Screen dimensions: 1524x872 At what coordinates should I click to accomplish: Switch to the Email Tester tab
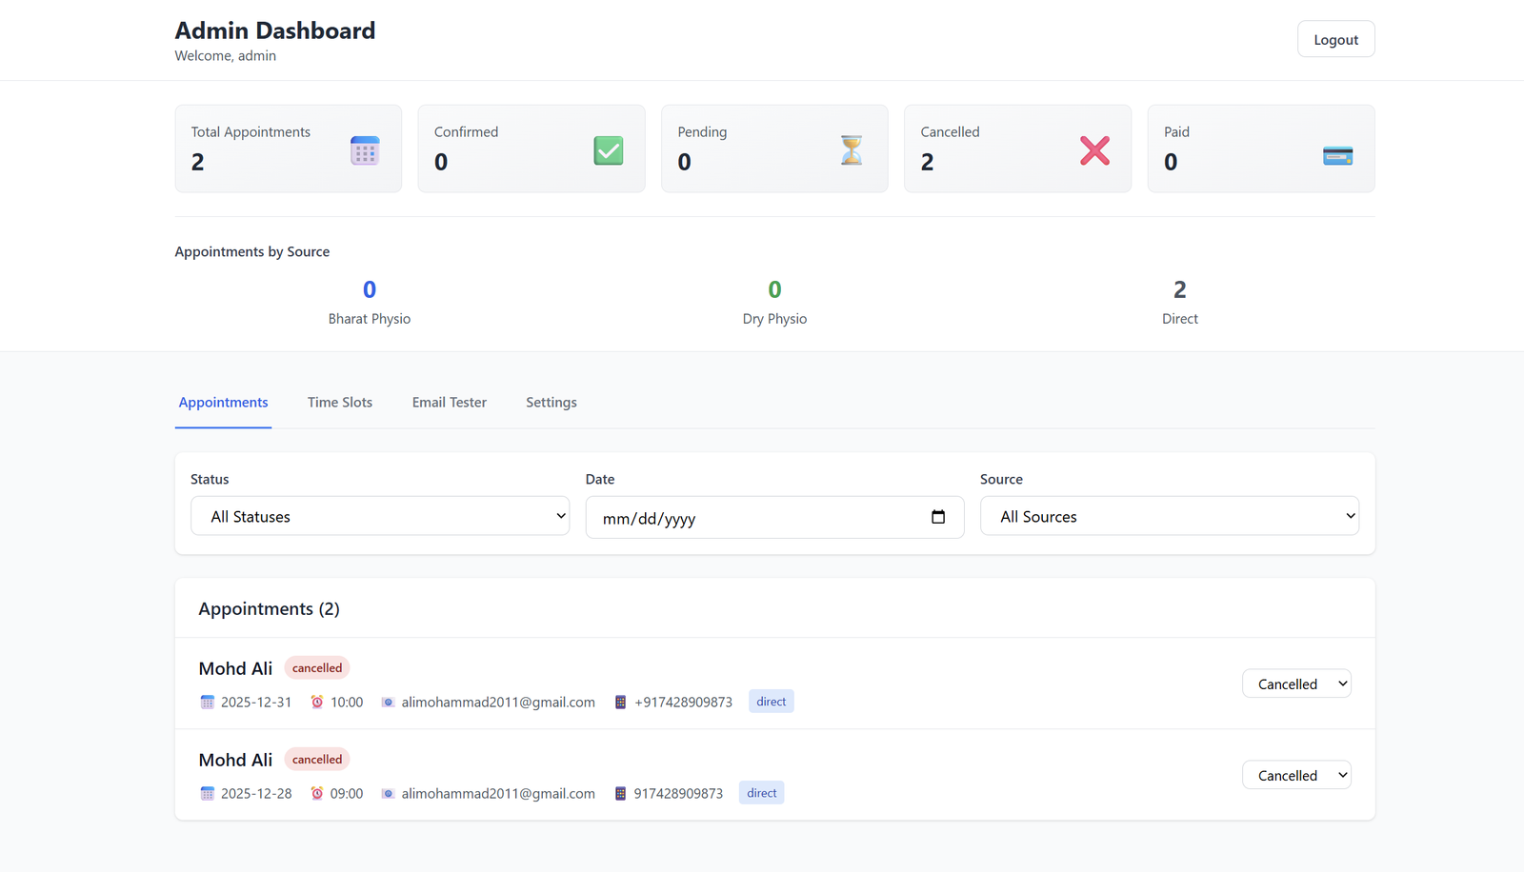(449, 402)
